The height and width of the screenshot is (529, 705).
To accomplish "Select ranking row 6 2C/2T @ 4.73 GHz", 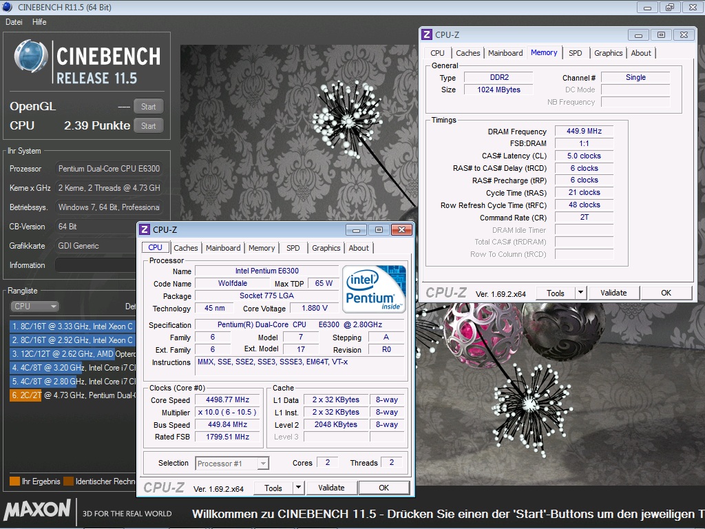I will 72,395.
